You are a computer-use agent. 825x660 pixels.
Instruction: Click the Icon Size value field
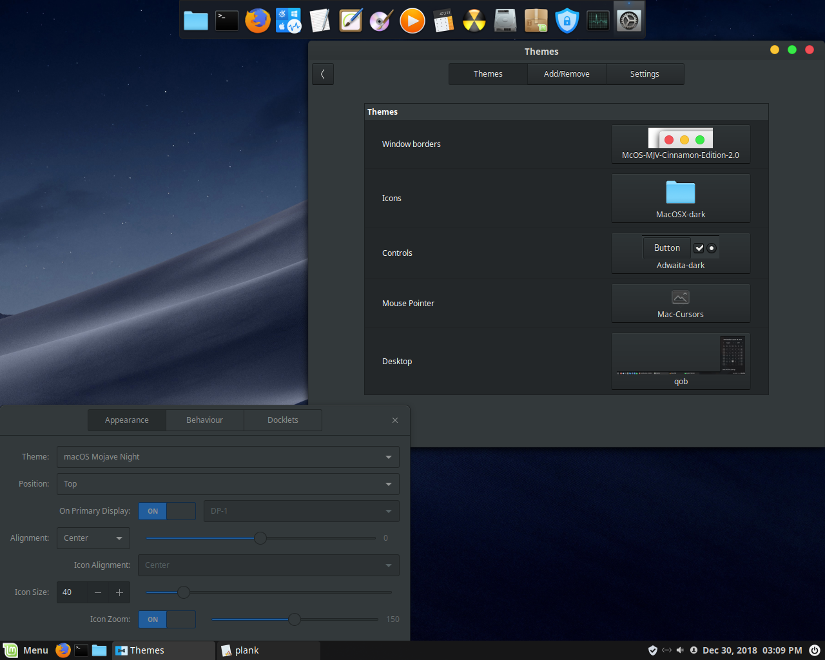coord(72,592)
